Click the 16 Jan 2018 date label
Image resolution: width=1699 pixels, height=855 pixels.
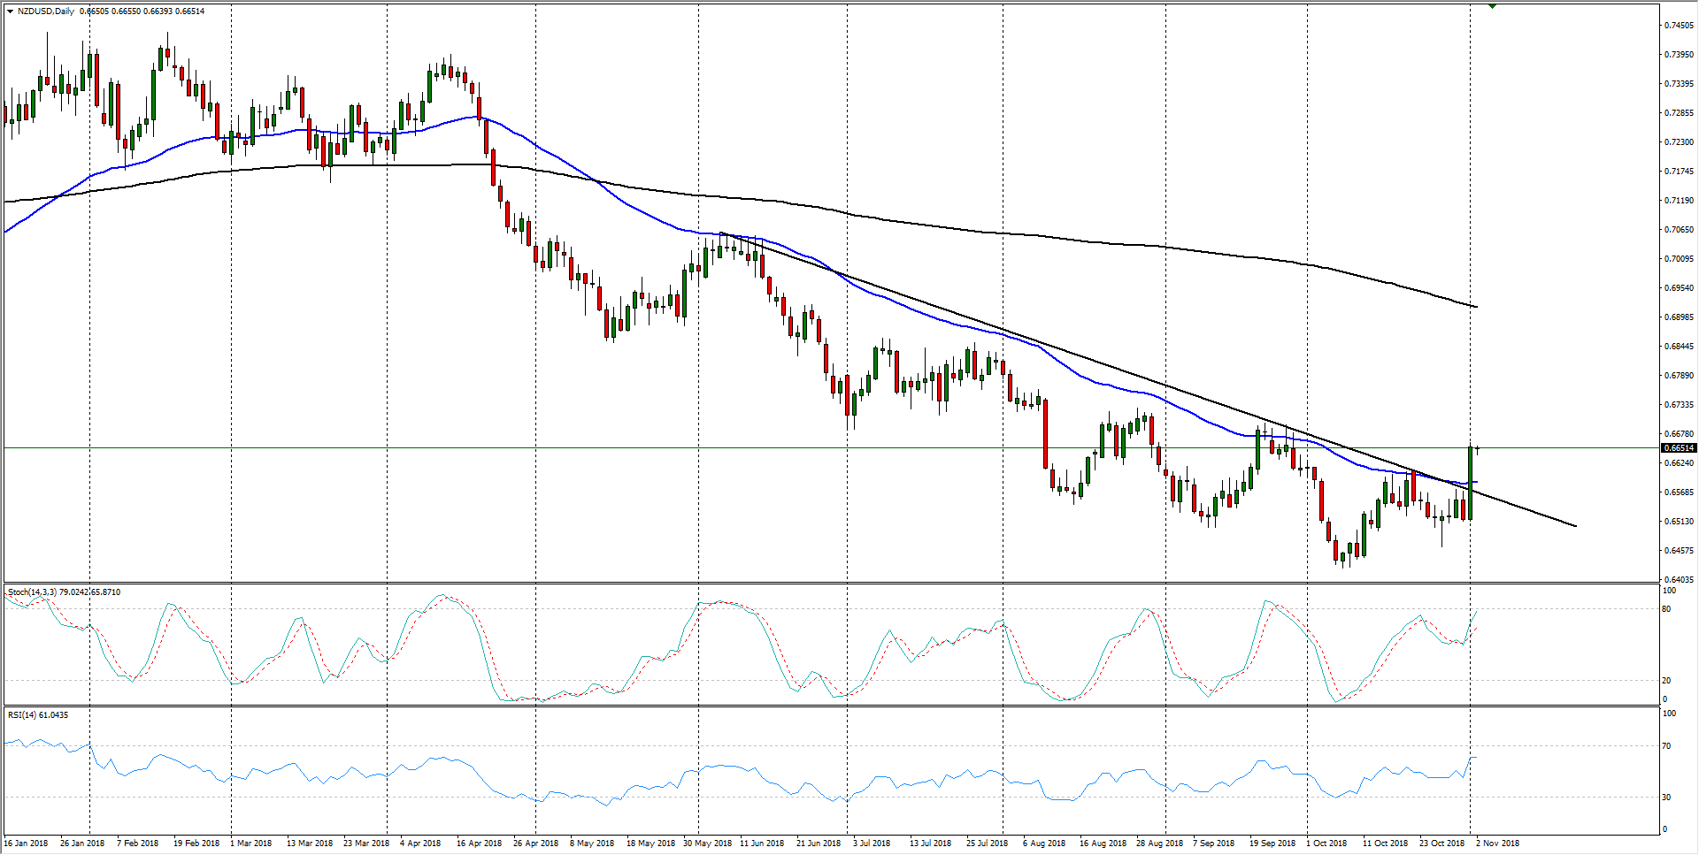click(26, 843)
